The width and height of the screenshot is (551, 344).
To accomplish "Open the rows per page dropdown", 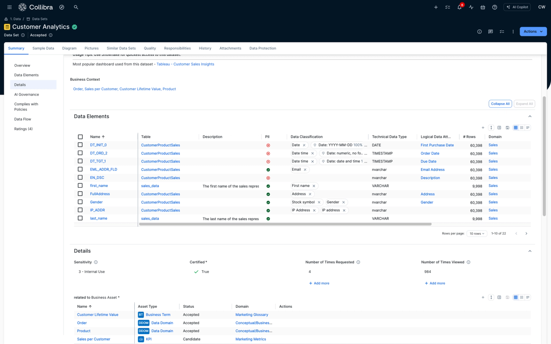I will pyautogui.click(x=477, y=234).
